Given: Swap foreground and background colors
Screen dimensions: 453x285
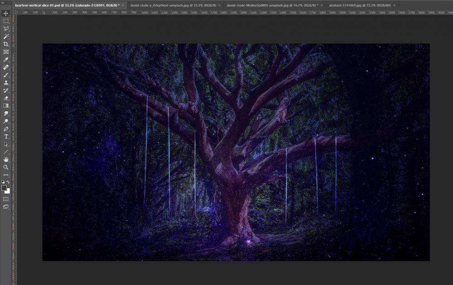Looking at the screenshot, I should pyautogui.click(x=8, y=182).
